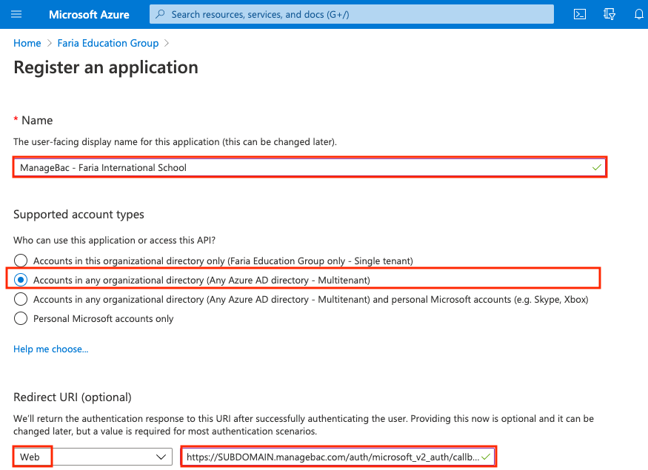The height and width of the screenshot is (470, 648).
Task: Open the Web platform dropdown
Action: point(93,457)
